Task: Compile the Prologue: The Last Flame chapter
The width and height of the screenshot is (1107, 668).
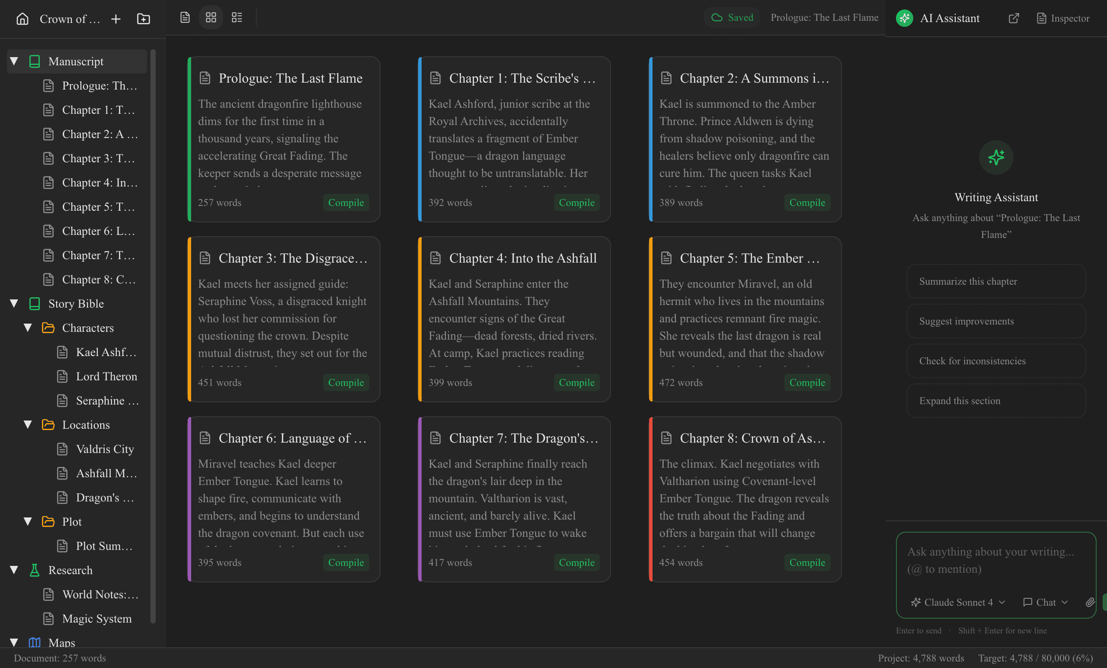Action: [346, 202]
